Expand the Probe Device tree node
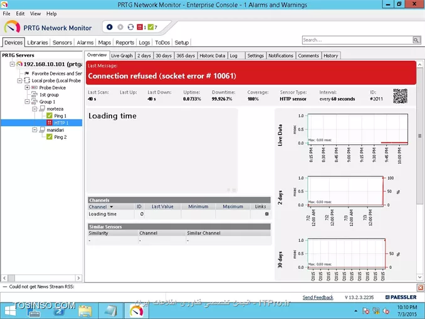425x319 pixels. coord(27,87)
